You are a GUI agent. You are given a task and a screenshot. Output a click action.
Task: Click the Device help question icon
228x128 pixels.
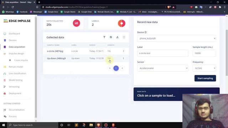click(x=146, y=32)
